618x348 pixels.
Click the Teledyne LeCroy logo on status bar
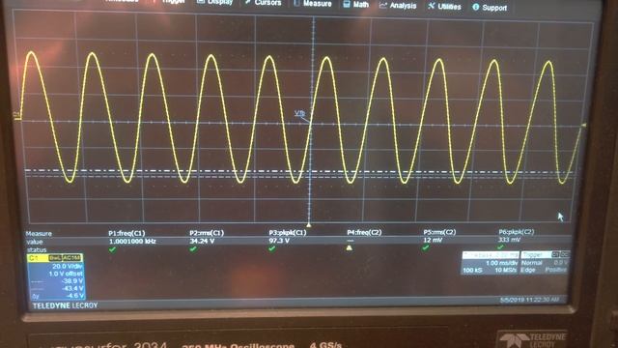(65, 305)
